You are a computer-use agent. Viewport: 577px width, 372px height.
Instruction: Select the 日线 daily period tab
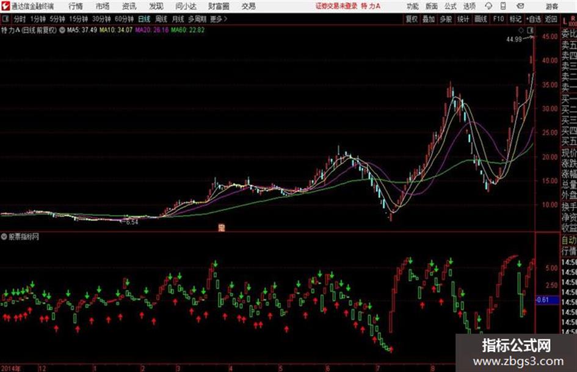click(144, 19)
